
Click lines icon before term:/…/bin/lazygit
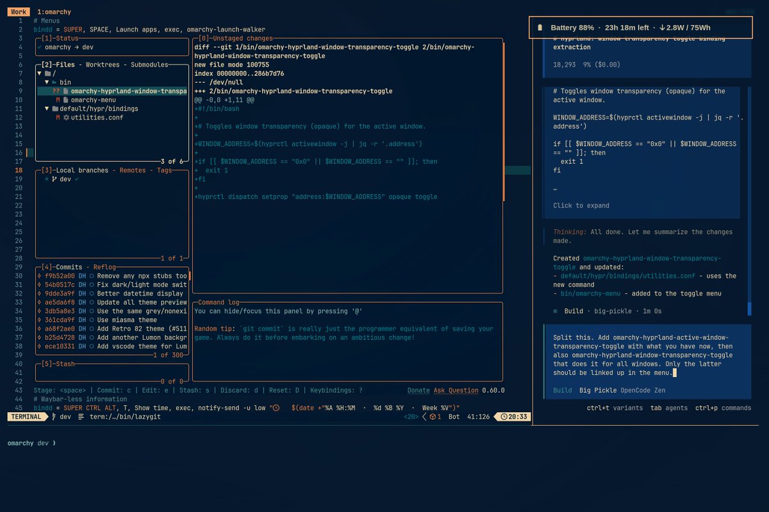[x=81, y=417]
